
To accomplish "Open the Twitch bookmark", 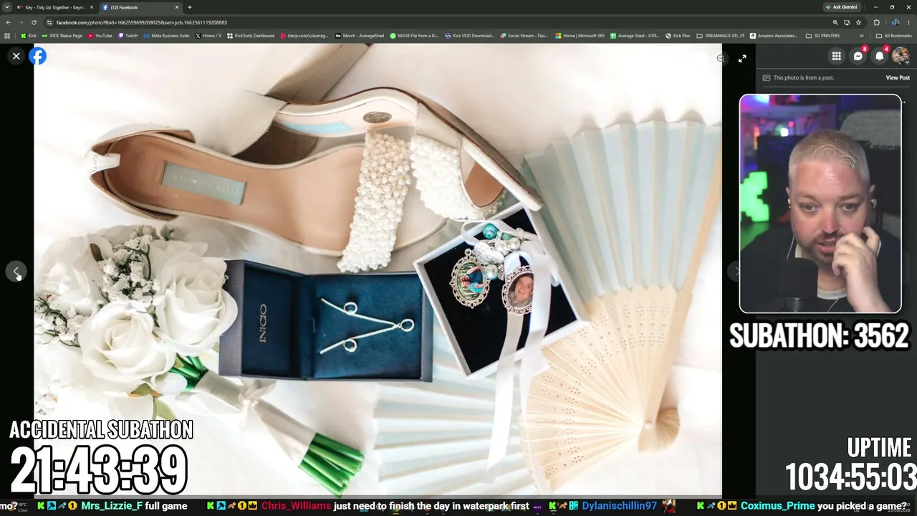I will (128, 36).
